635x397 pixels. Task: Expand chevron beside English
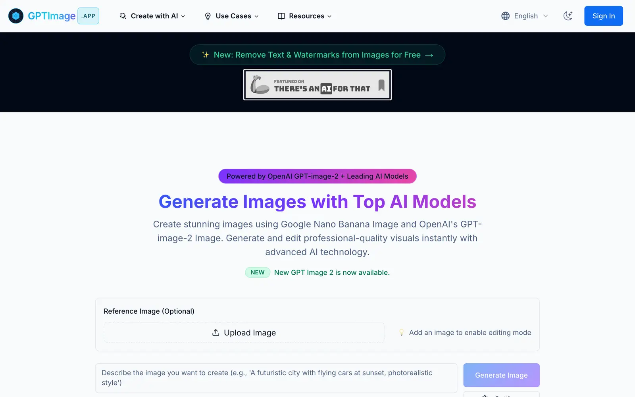[x=546, y=16]
